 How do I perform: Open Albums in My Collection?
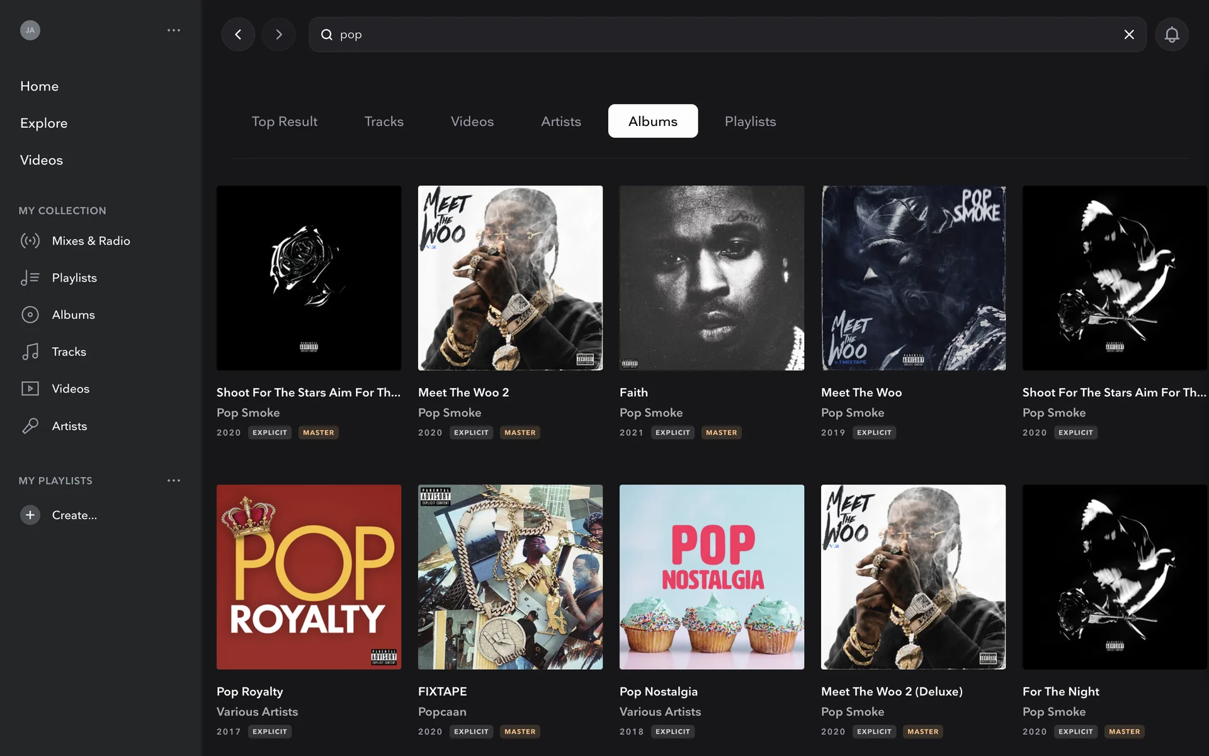[73, 315]
